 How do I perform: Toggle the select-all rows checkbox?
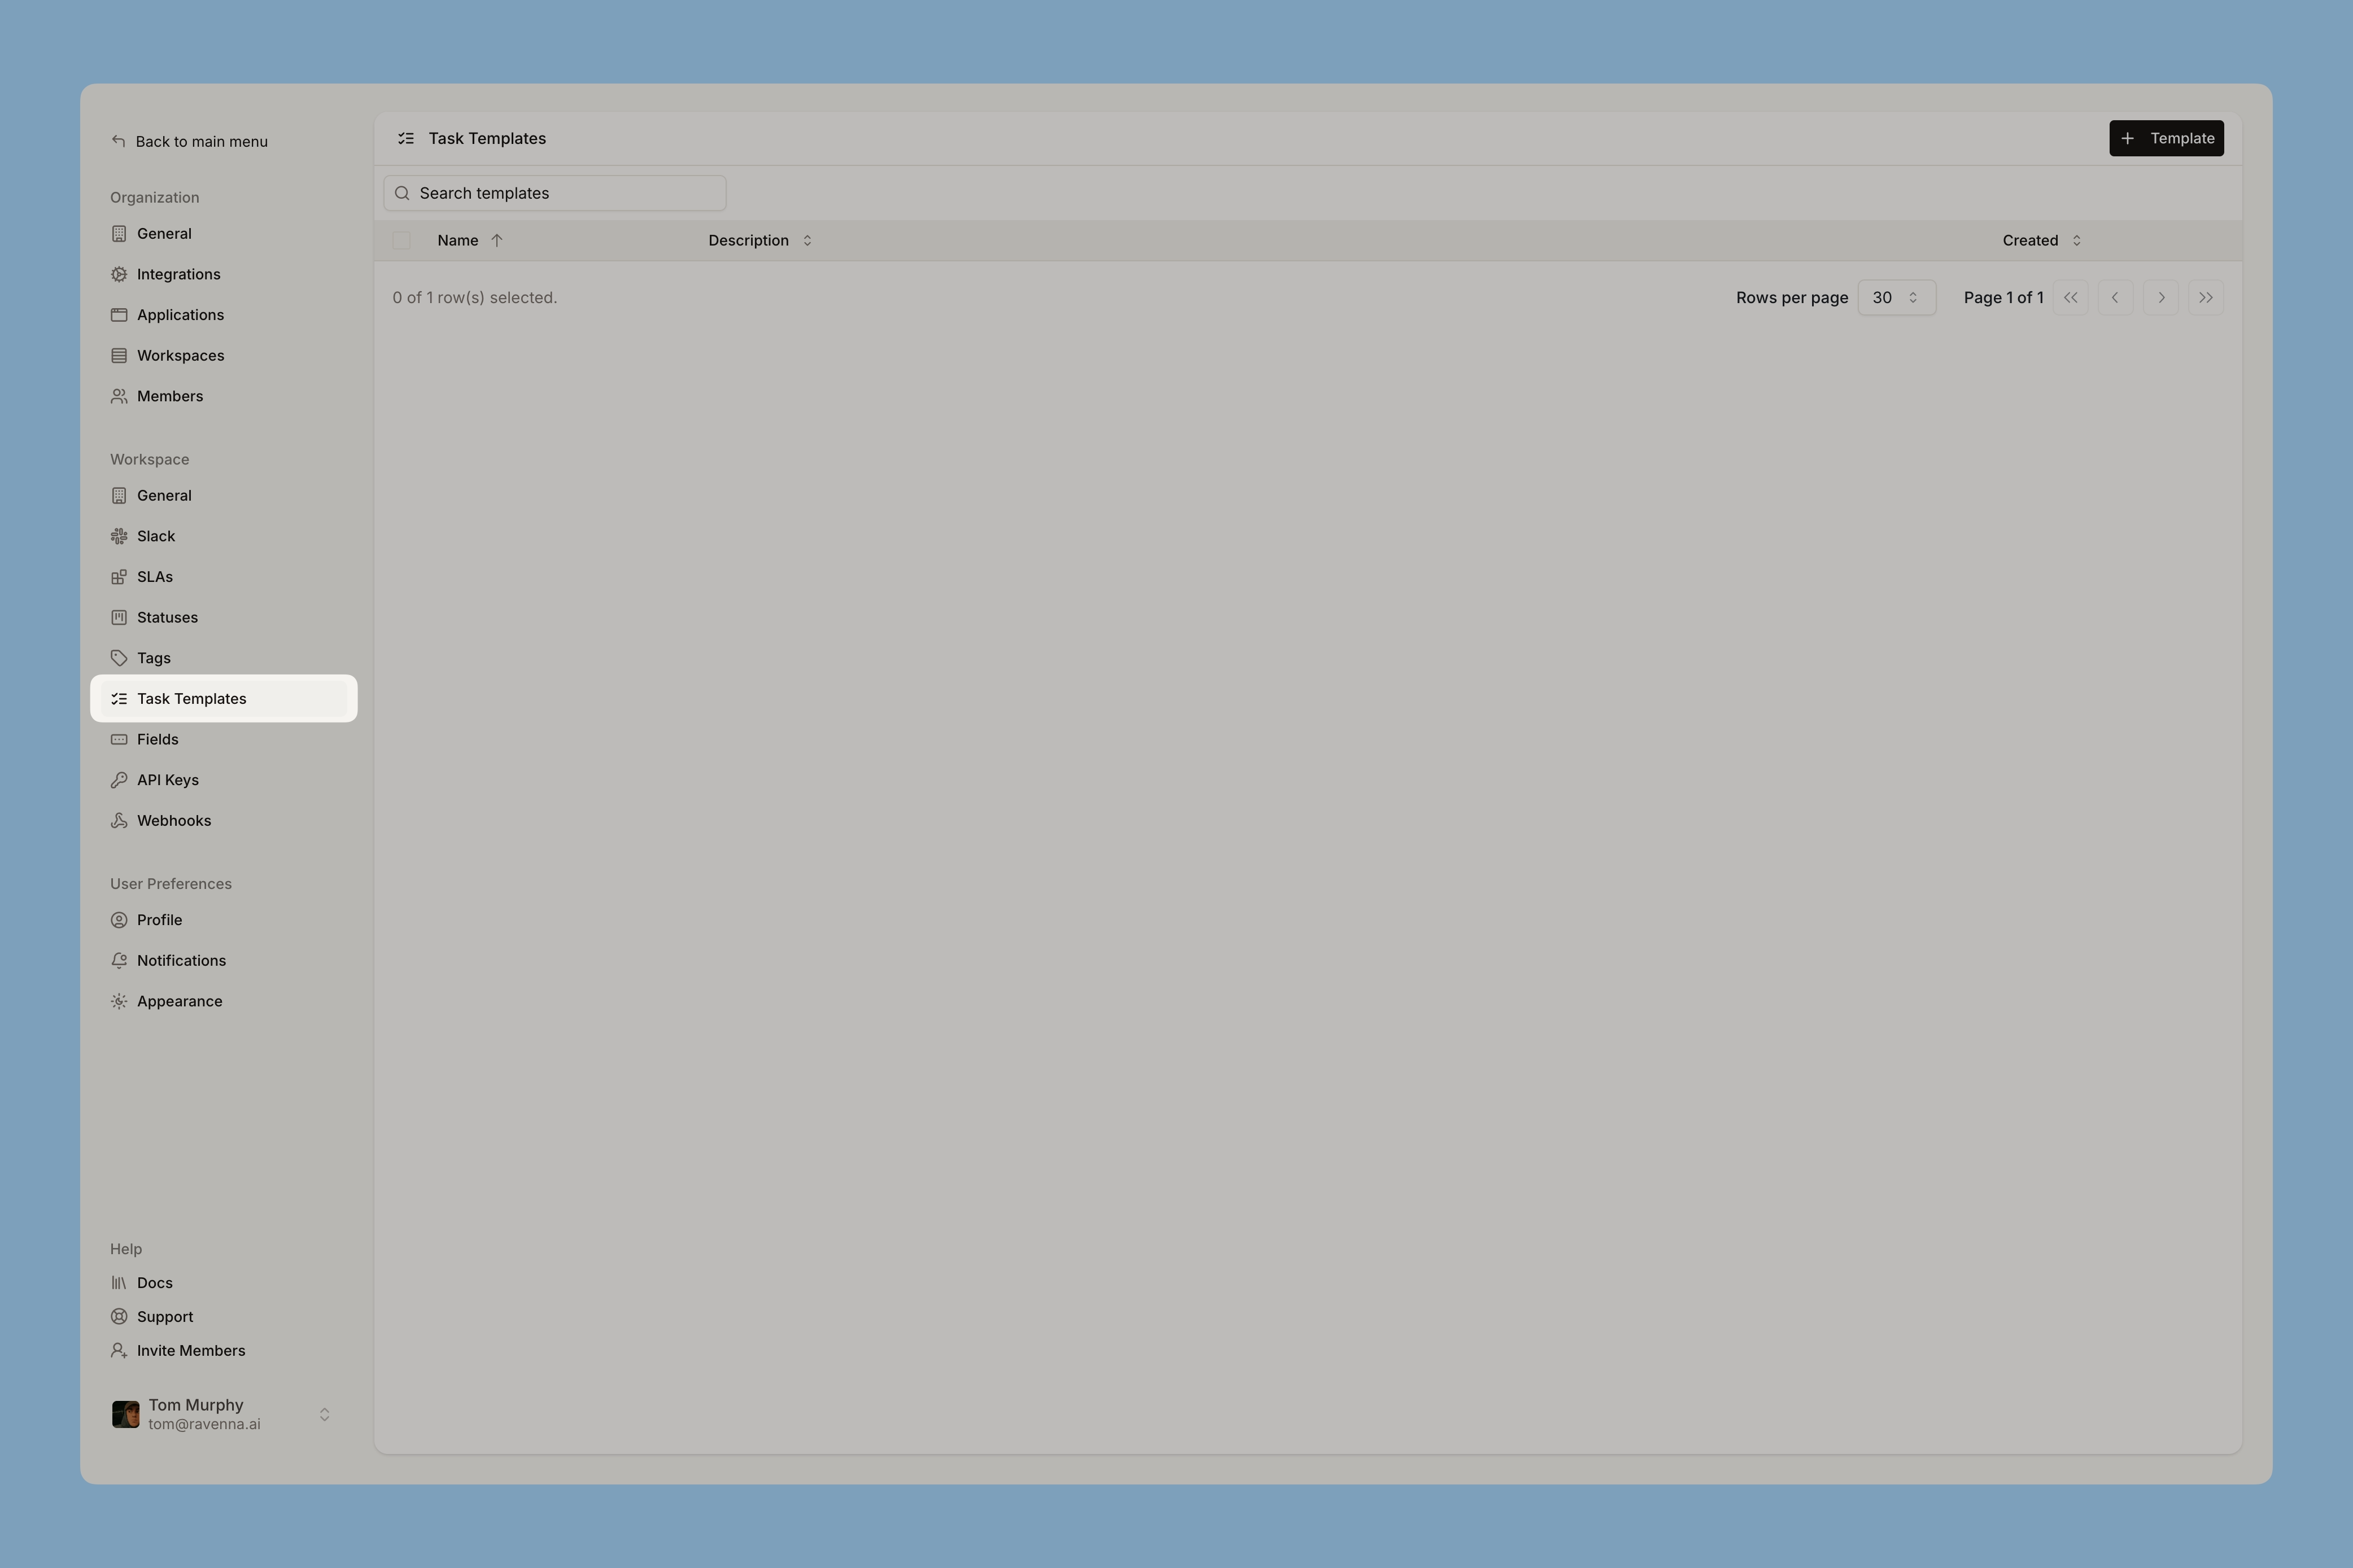coord(401,240)
